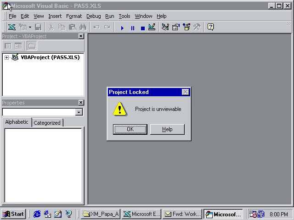Click the Visual Basic Help question icon

coord(210,27)
